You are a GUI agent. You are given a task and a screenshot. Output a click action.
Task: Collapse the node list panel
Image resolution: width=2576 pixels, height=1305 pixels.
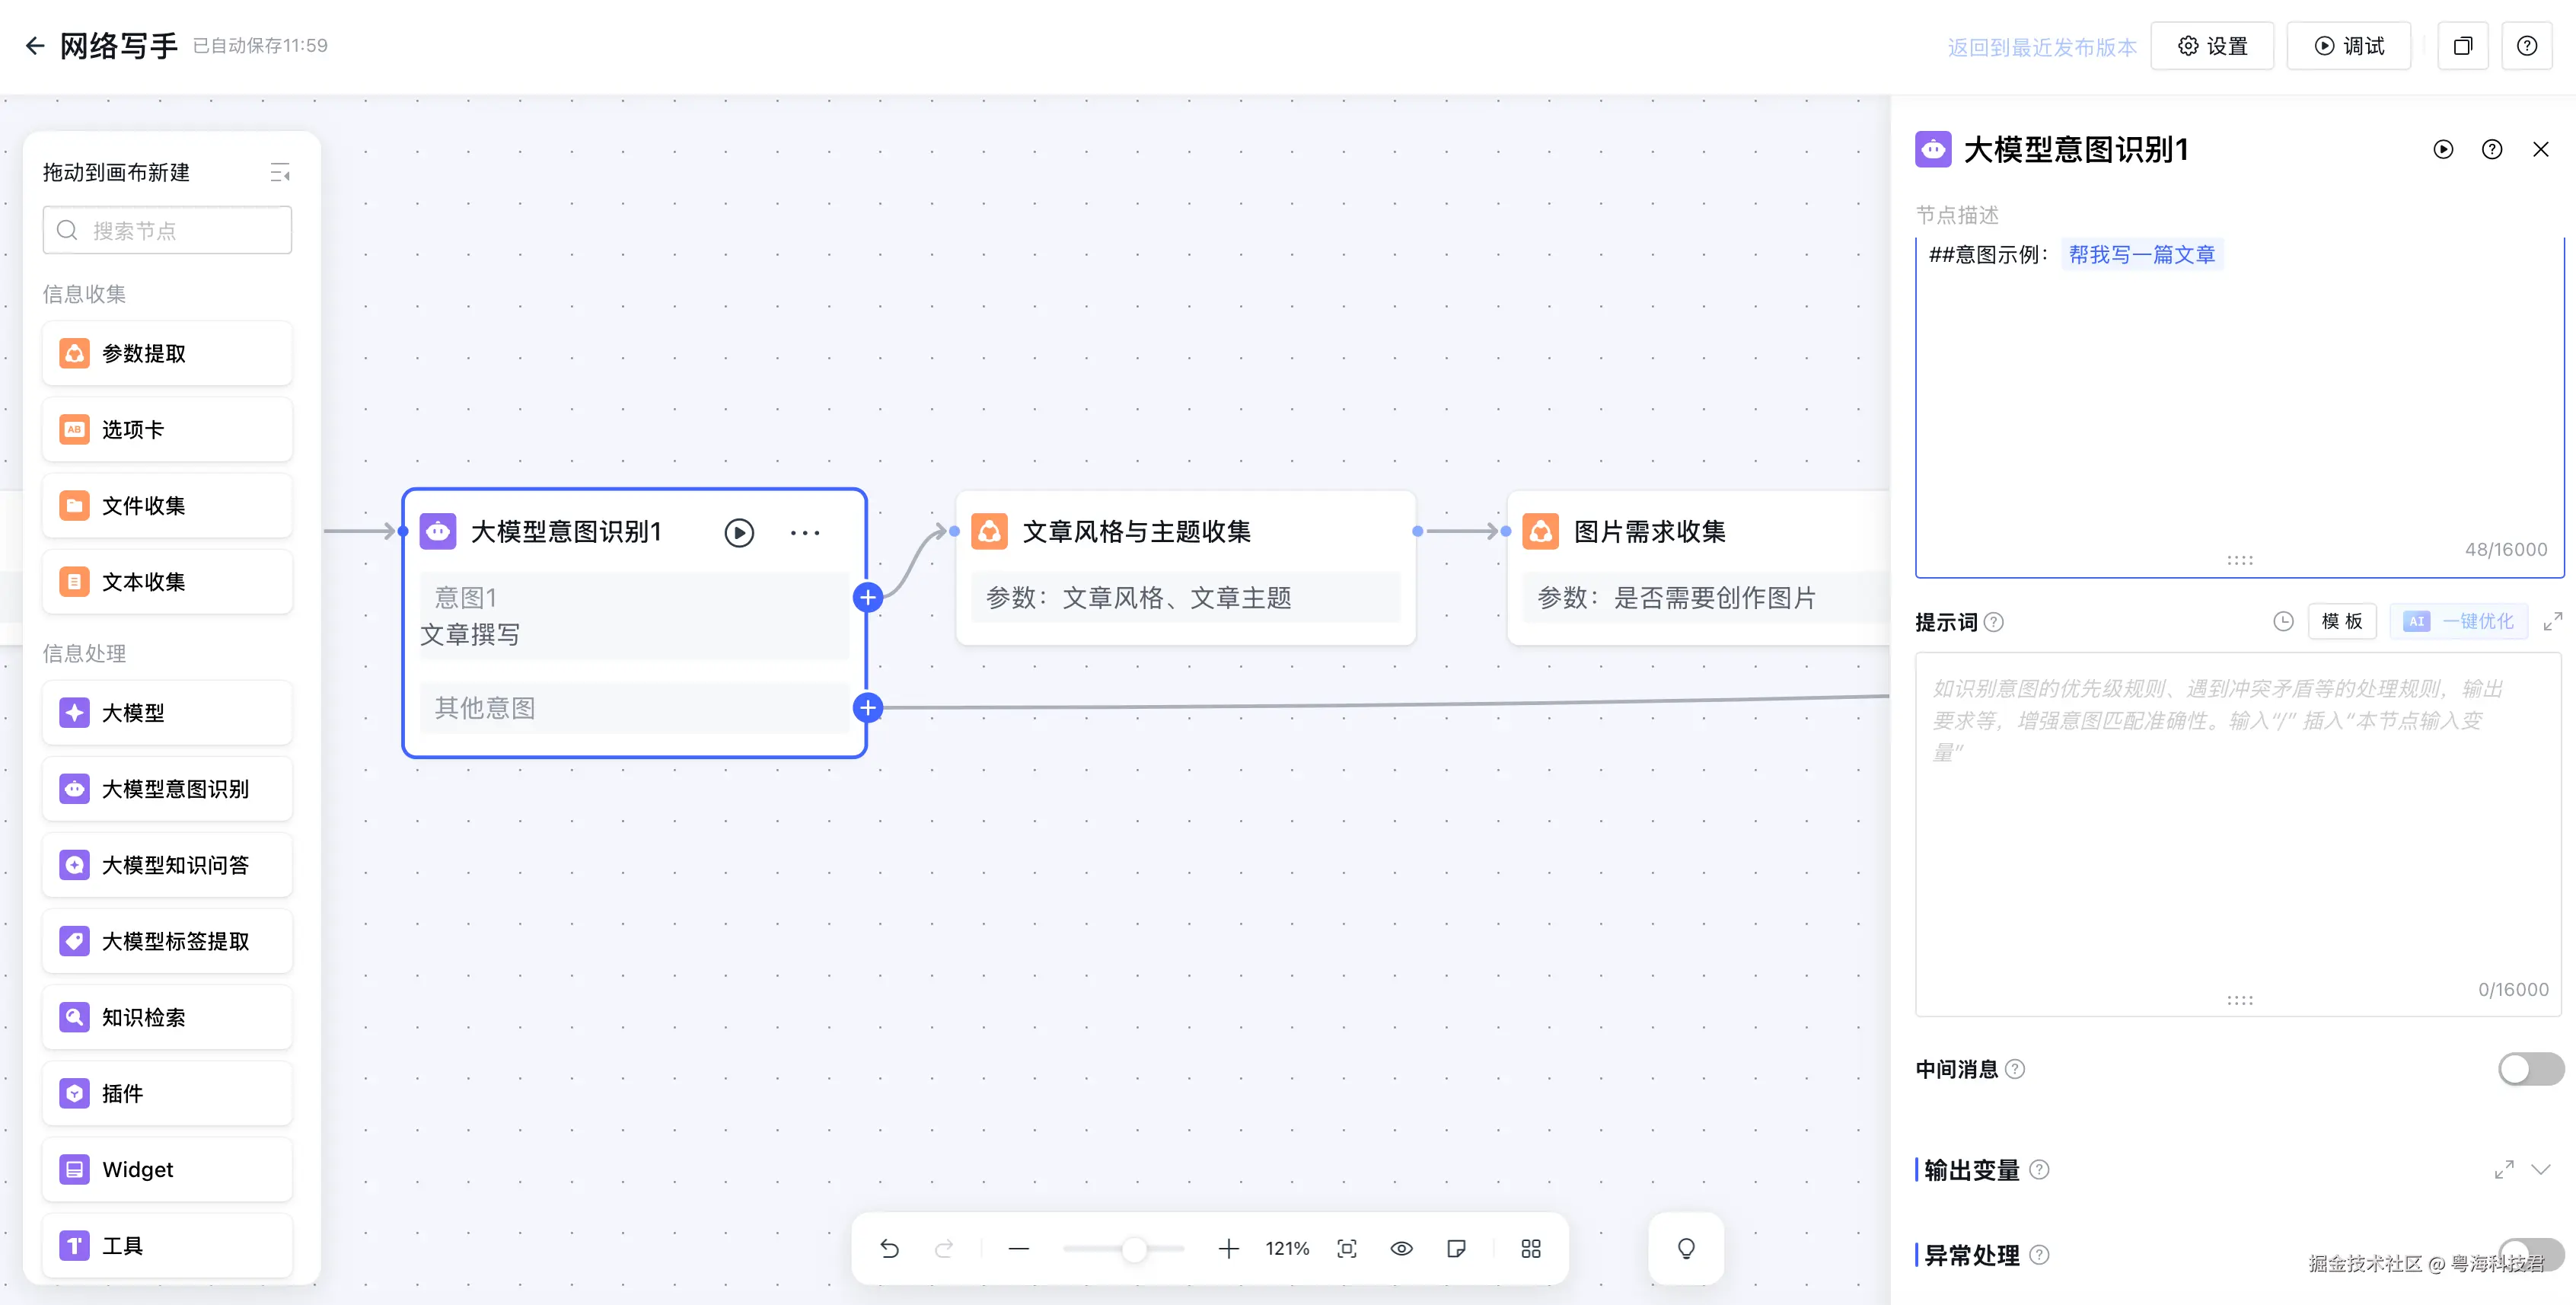tap(280, 173)
